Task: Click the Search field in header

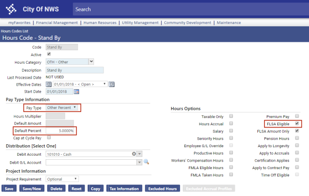Action: click(x=191, y=9)
